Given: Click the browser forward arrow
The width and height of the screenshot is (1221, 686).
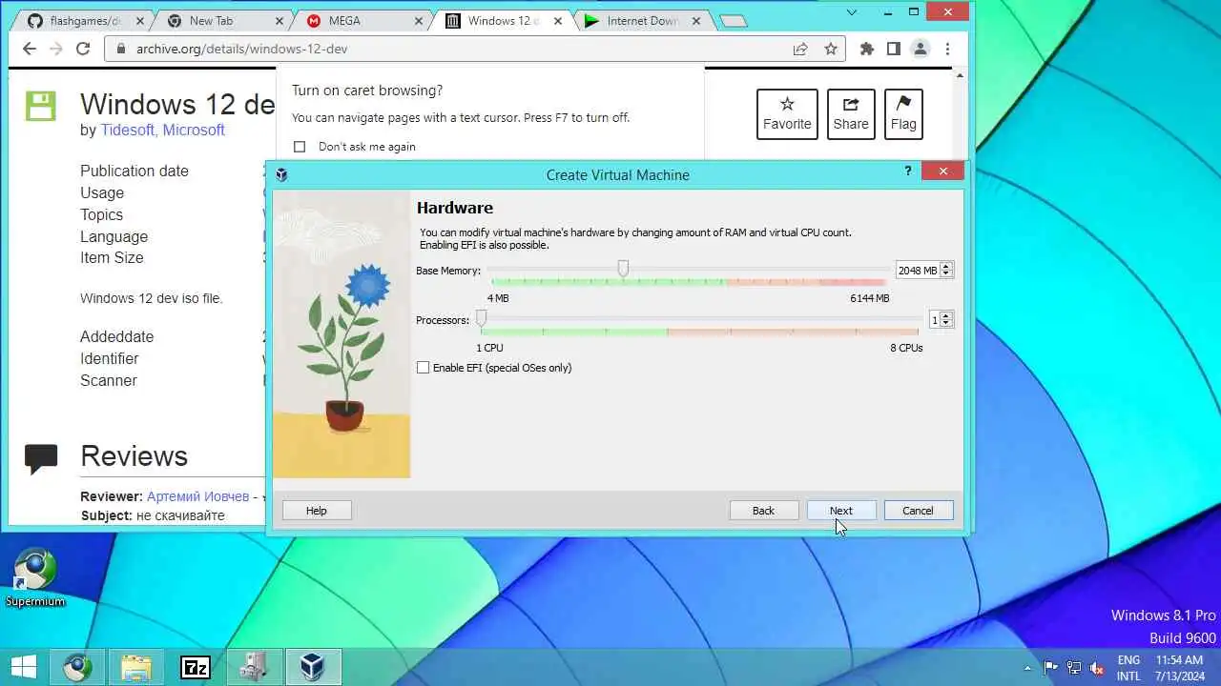Looking at the screenshot, I should click(x=56, y=49).
